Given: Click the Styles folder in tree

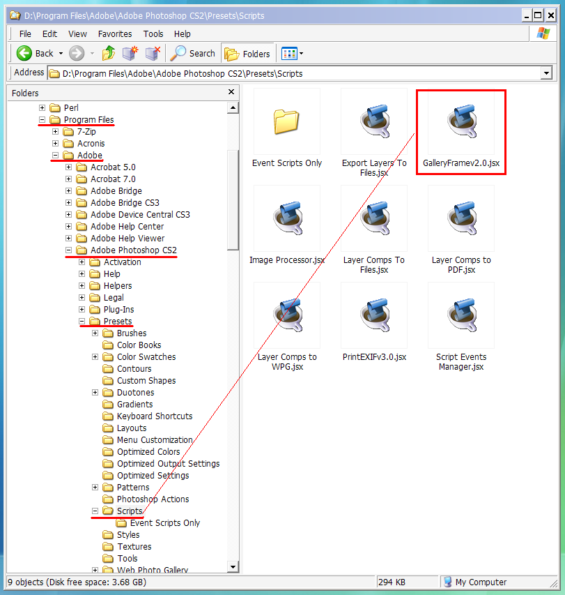Looking at the screenshot, I should pos(128,535).
